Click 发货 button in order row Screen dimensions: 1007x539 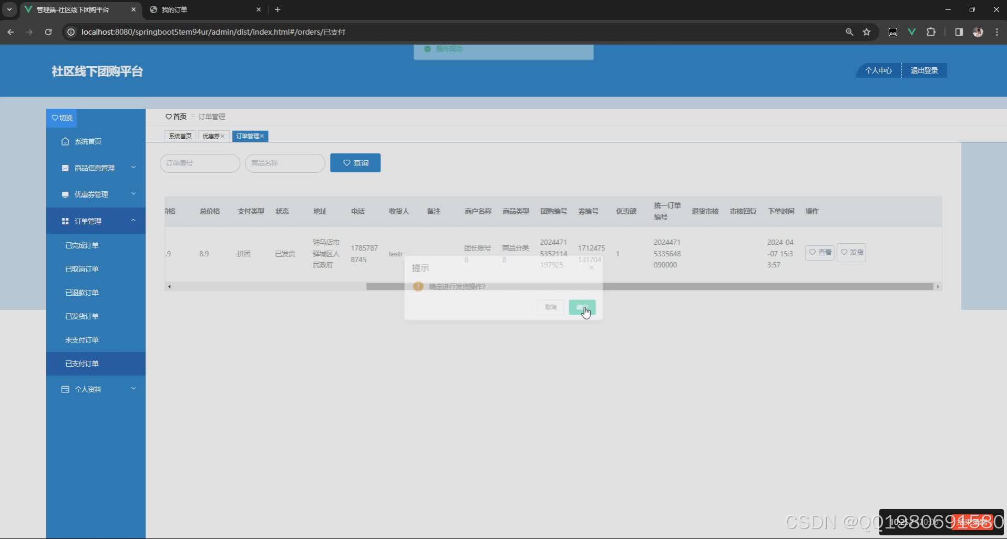[x=851, y=253]
